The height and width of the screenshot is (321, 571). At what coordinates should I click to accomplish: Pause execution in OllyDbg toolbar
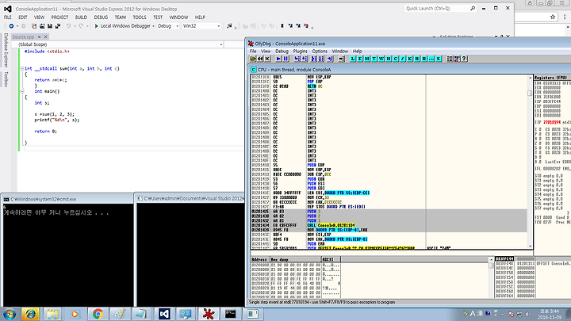285,59
